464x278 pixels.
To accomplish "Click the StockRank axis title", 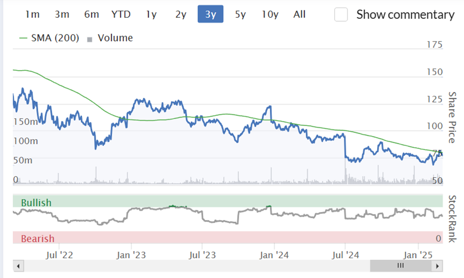I will tap(452, 219).
